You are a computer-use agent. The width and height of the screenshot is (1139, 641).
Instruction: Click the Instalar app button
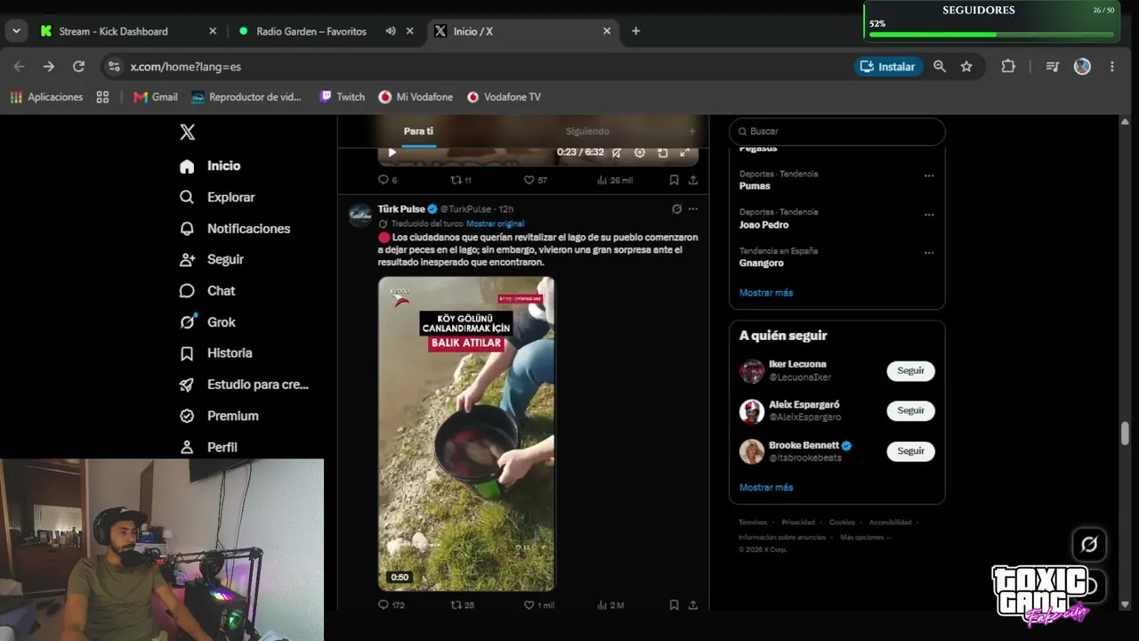[887, 67]
